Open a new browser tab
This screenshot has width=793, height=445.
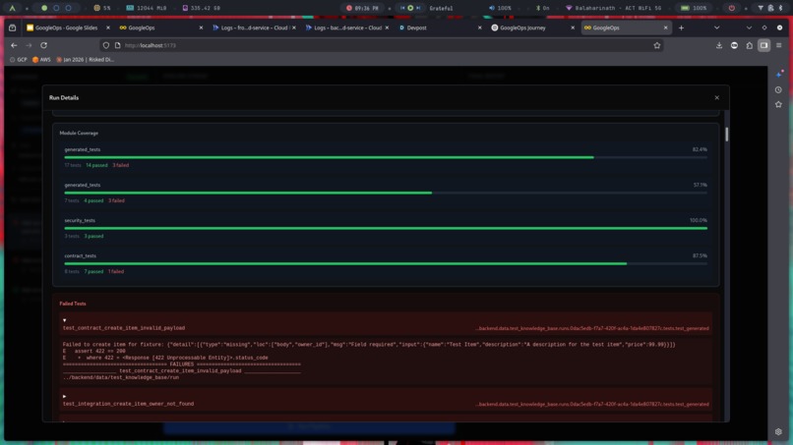pyautogui.click(x=681, y=28)
